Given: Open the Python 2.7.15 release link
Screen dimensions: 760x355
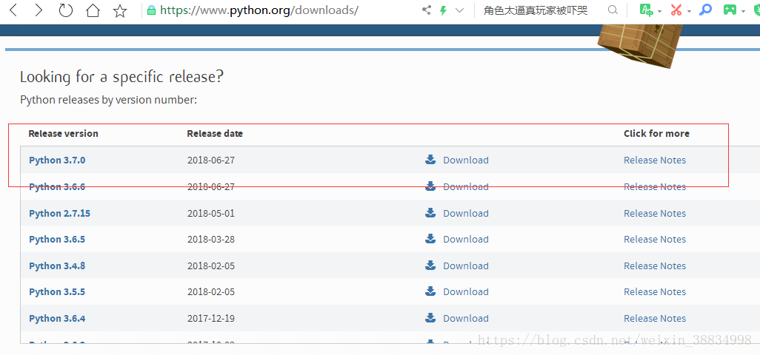Looking at the screenshot, I should coord(59,213).
